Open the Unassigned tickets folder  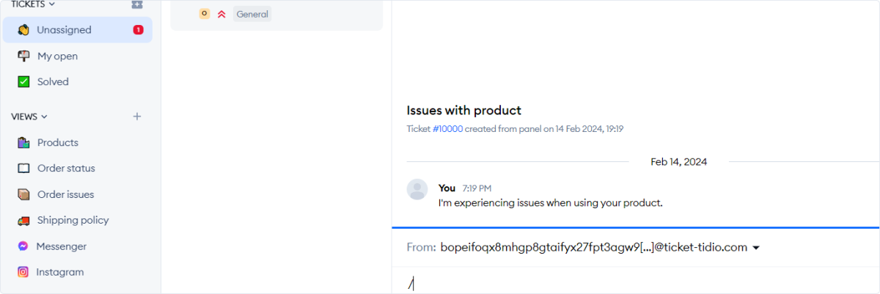pyautogui.click(x=65, y=30)
